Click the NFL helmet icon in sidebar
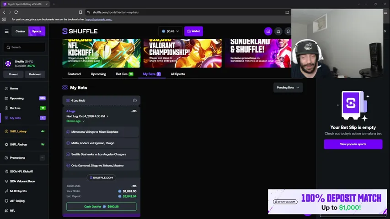Screen dimensions: 390x219 click(6, 210)
